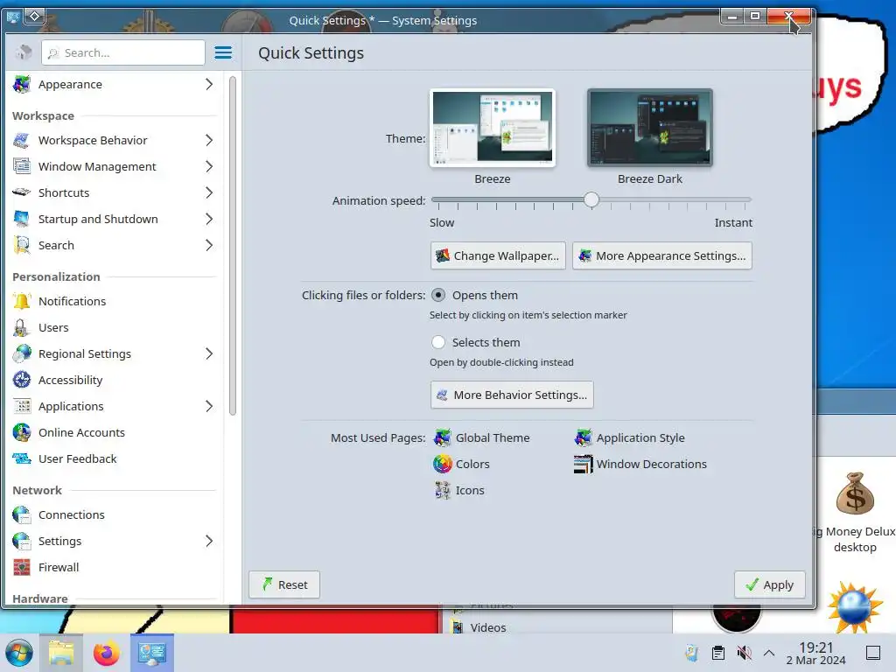
Task: Click the Window Decorations link text
Action: pos(651,464)
